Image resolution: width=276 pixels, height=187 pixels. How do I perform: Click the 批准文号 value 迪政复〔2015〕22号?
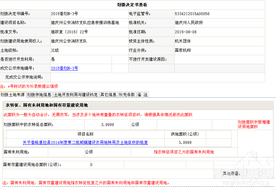pyautogui.click(x=70, y=32)
